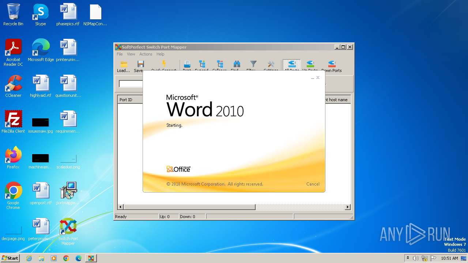Select the Microsoft Edge desktop shortcut

click(x=41, y=50)
